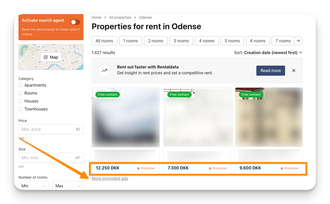Toggle the Activate search agent switch

(x=75, y=22)
